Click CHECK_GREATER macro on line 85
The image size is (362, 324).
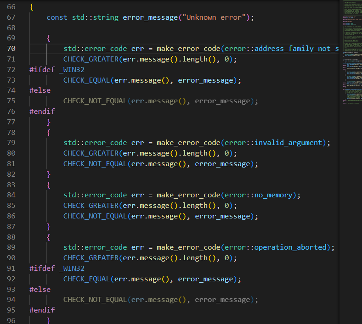coord(91,206)
